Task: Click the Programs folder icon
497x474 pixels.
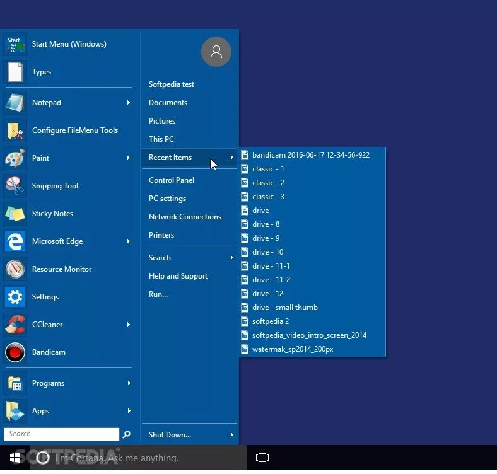Action: 15,383
